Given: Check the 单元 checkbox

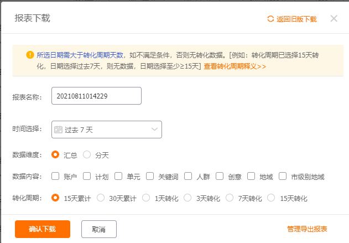Looking at the screenshot, I should [118, 176].
